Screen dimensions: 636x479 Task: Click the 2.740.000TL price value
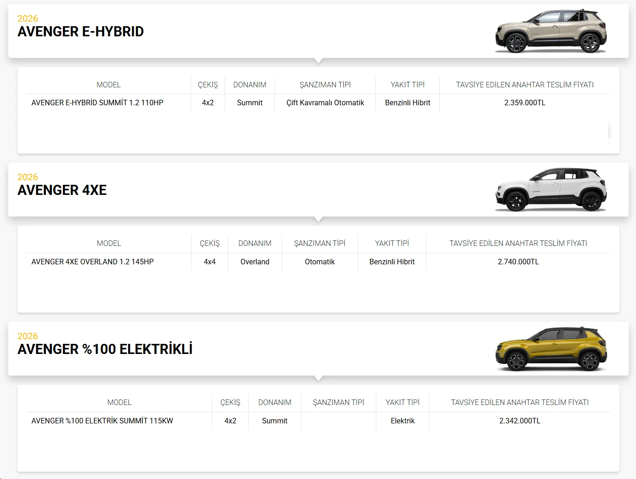(x=518, y=262)
